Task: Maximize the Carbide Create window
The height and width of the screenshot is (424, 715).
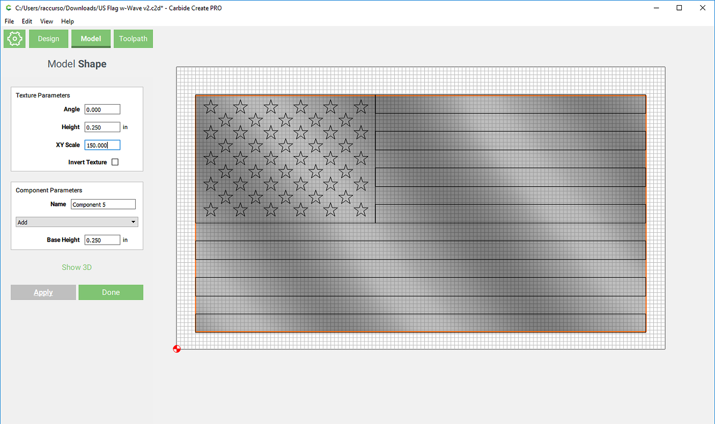Action: (x=679, y=8)
